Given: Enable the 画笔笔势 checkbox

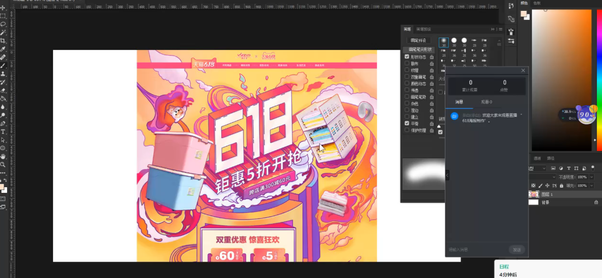Looking at the screenshot, I should click(407, 97).
